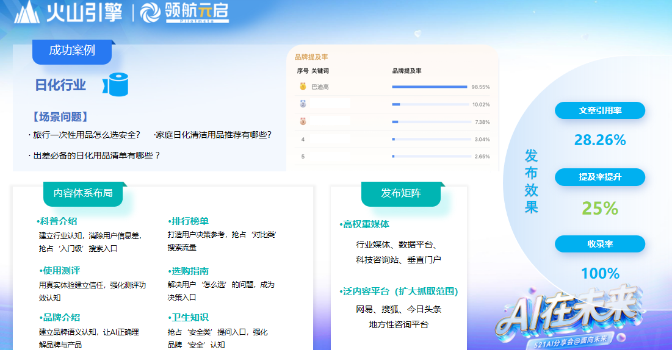
Task: Click the 选购指南 section heading
Action: click(x=188, y=271)
